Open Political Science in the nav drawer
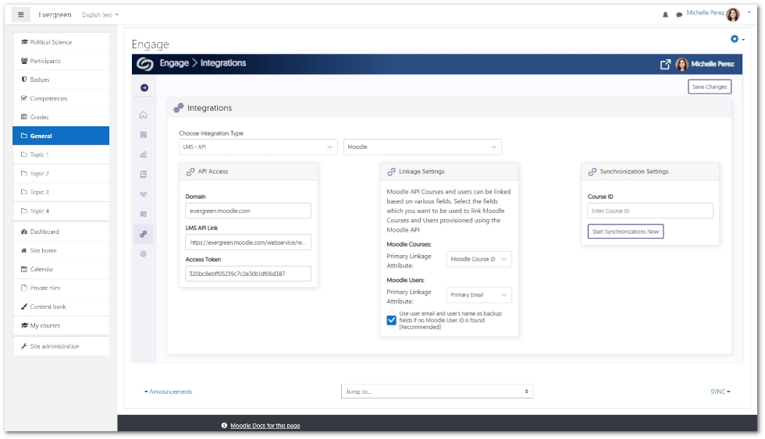 click(x=61, y=42)
